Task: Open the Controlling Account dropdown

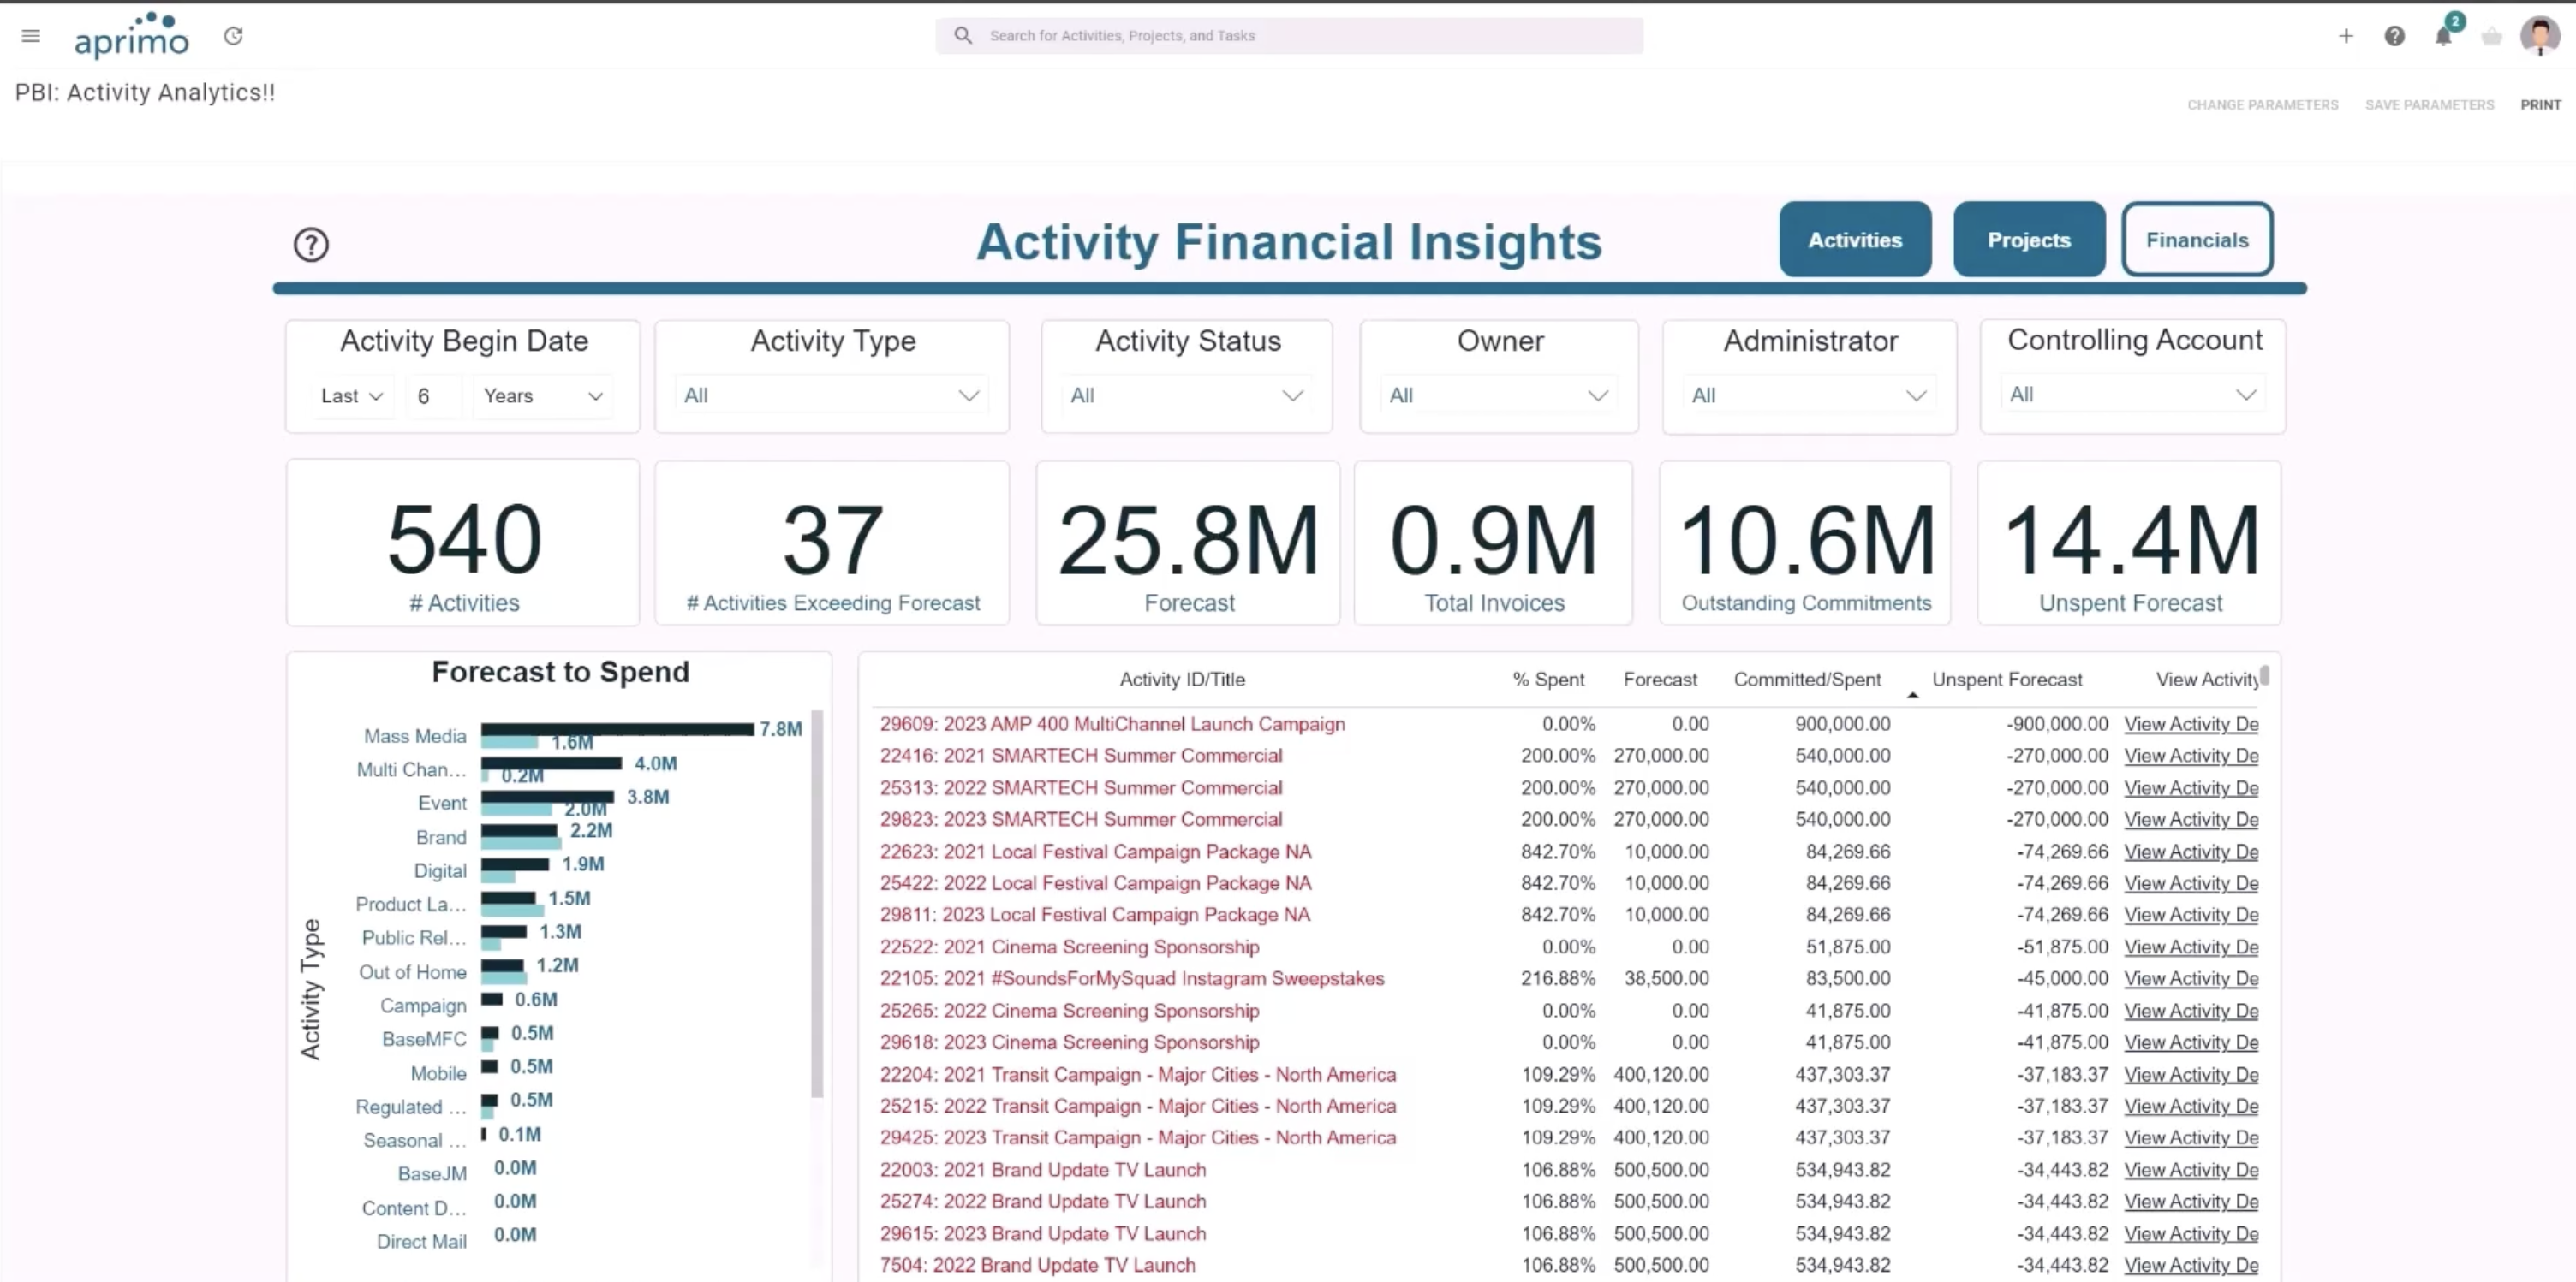Action: click(2131, 394)
